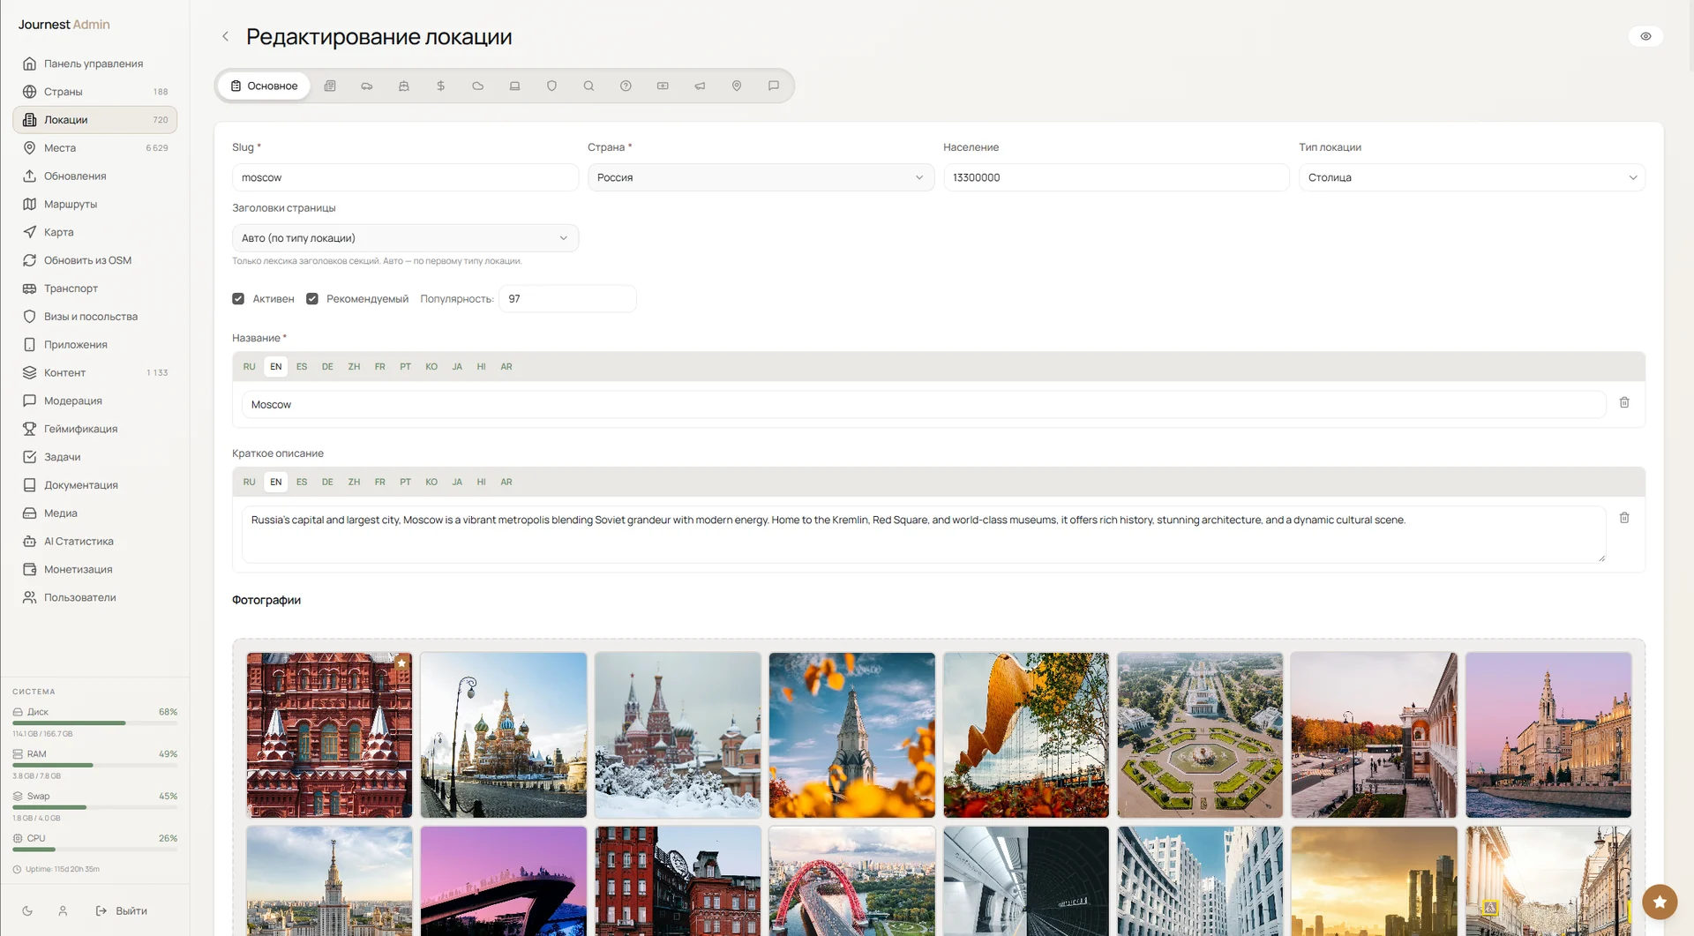Image resolution: width=1694 pixels, height=936 pixels.
Task: Open the user profile icon in sidebar footer
Action: click(x=63, y=911)
